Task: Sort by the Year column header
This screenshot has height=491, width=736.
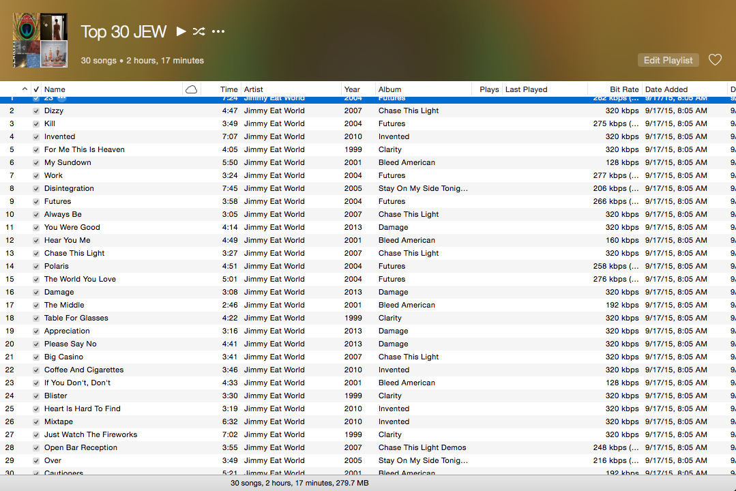Action: click(352, 89)
